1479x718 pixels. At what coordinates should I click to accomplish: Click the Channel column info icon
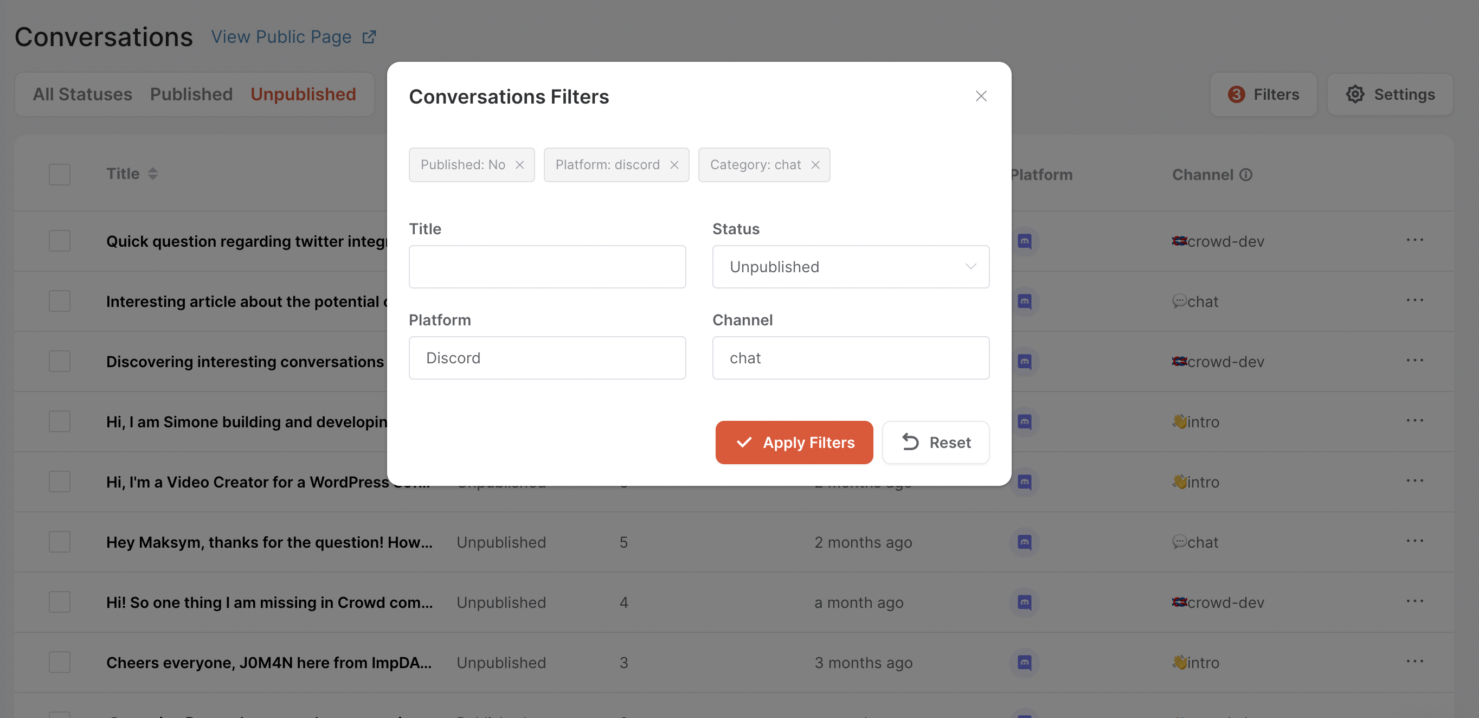click(1245, 175)
